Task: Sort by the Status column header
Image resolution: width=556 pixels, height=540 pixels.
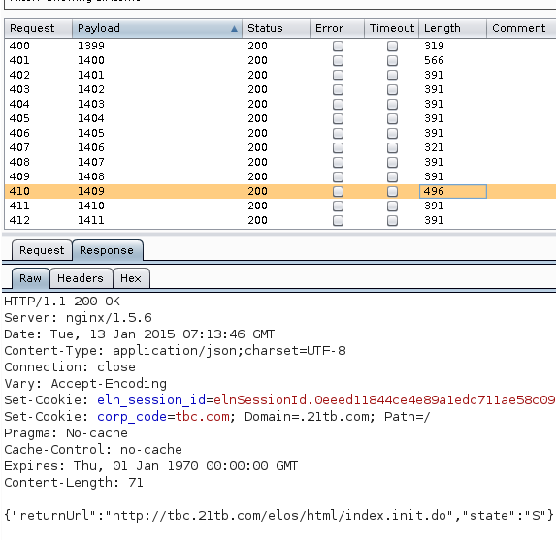Action: [276, 28]
